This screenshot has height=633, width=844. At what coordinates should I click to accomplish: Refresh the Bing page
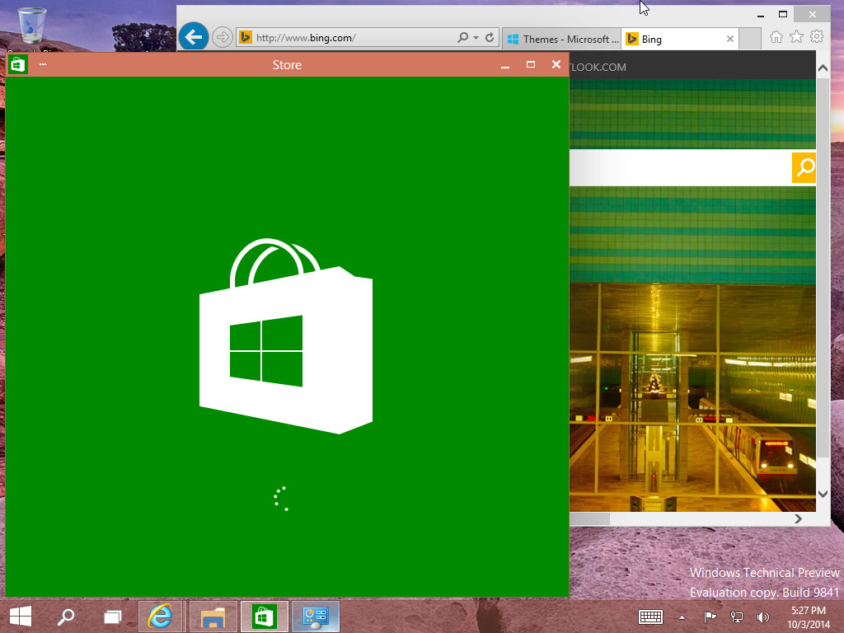pyautogui.click(x=490, y=38)
